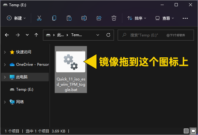Refresh the current folder view
Viewport: 198px width, 135px height.
[x=108, y=35]
